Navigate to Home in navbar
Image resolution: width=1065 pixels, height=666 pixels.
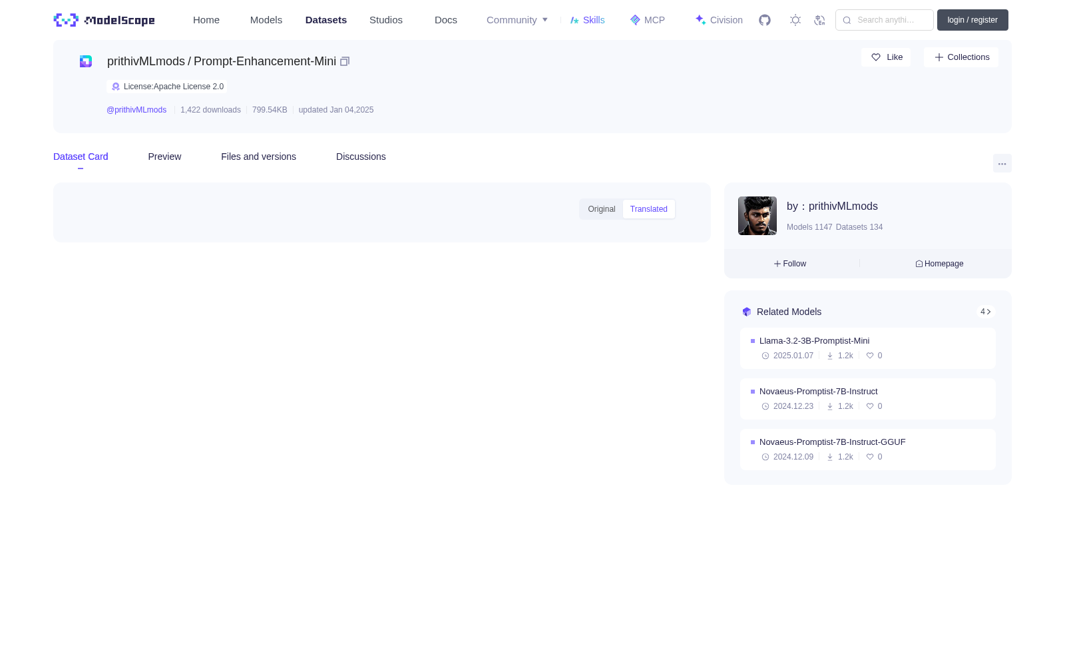pyautogui.click(x=206, y=20)
